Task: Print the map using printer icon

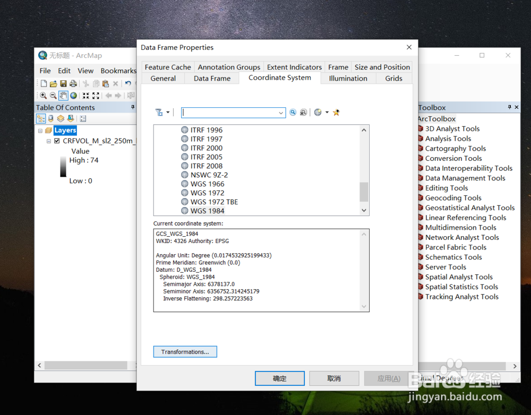Action: pyautogui.click(x=73, y=83)
